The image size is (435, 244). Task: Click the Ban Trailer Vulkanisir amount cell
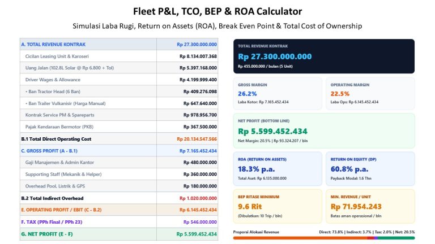point(187,103)
